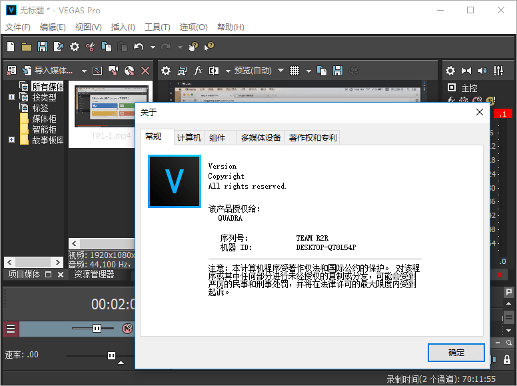Open the Preview (Auto) quality dropdown

pos(258,70)
